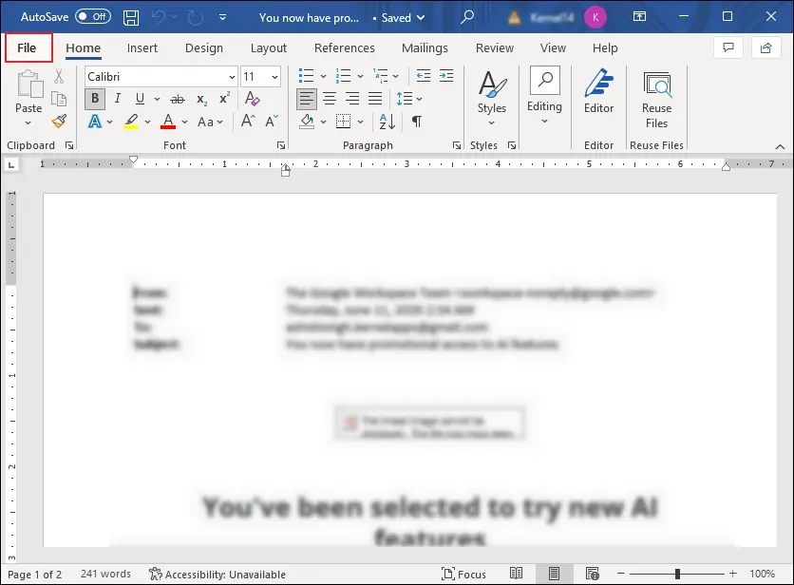Click Decrease Font Size icon
The image size is (794, 585).
click(272, 122)
